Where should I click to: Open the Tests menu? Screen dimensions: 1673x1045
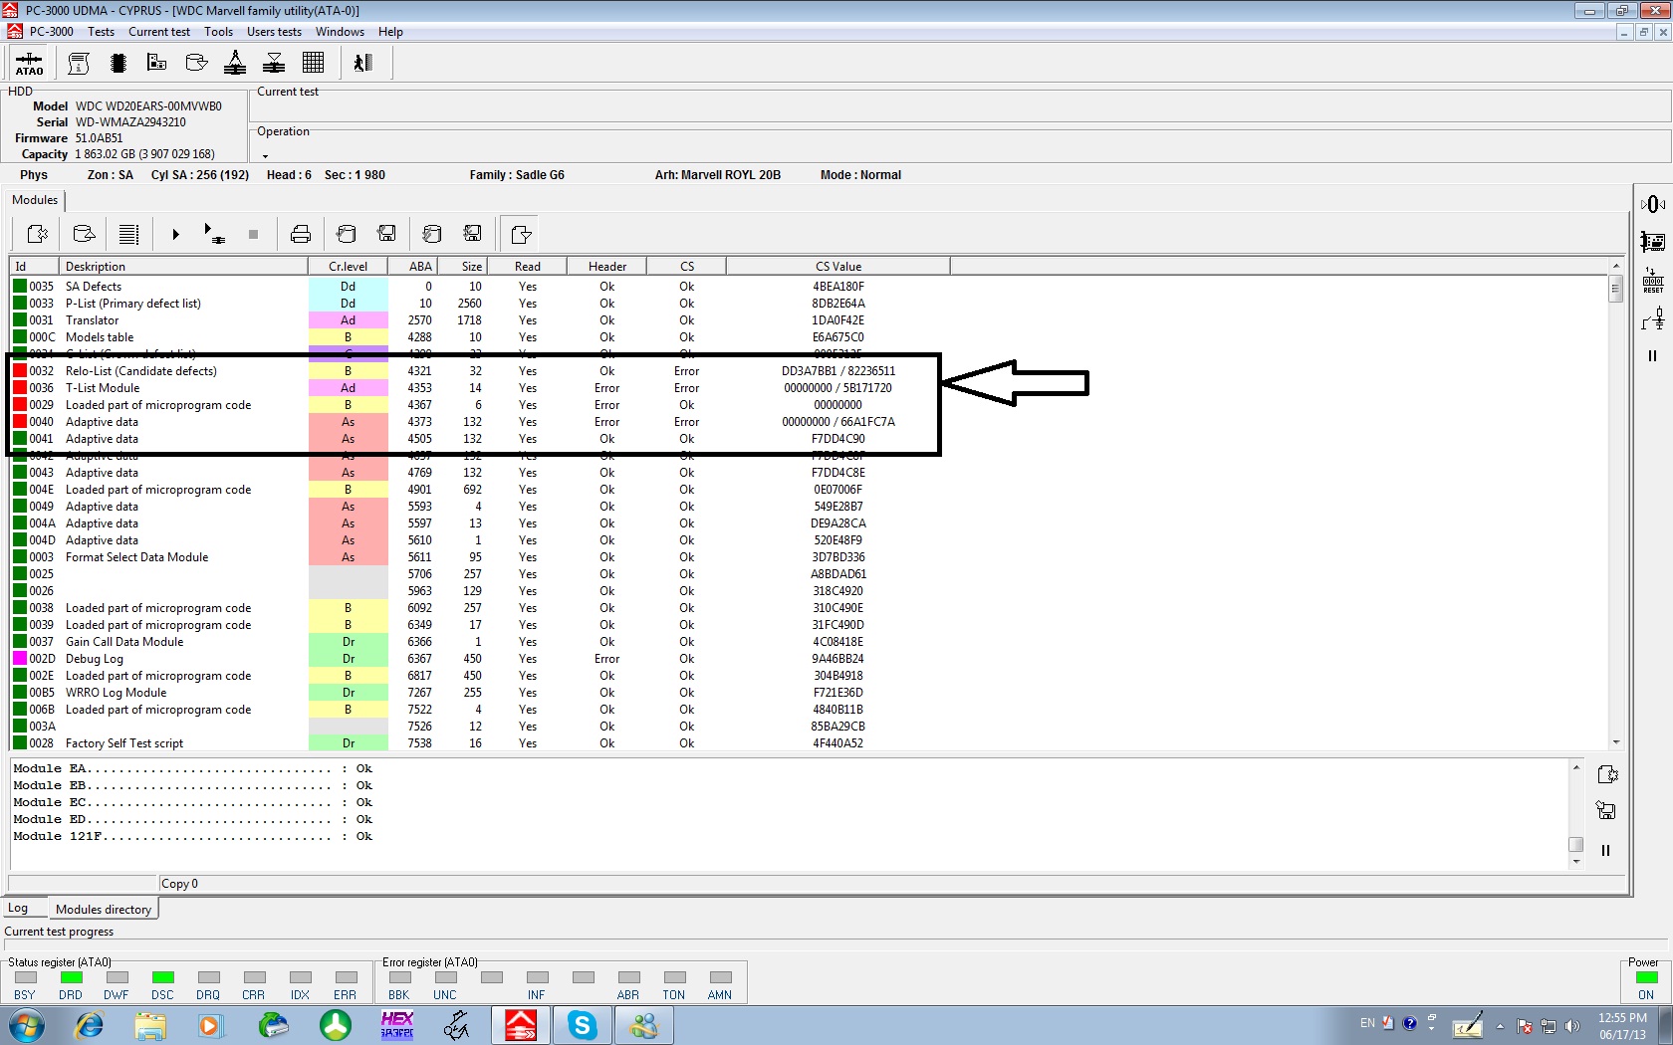pos(101,32)
